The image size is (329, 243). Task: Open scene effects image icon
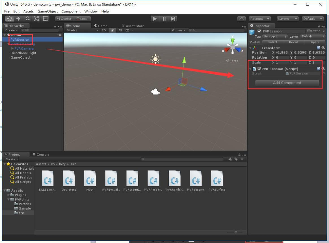[x=127, y=30]
